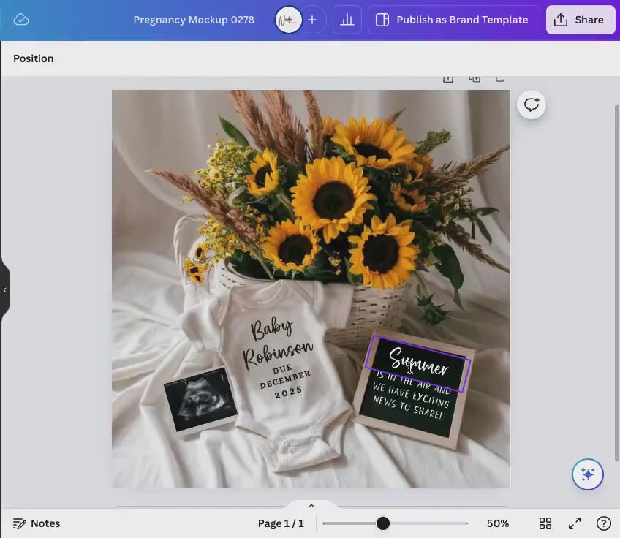This screenshot has height=538, width=620.
Task: Click the Pregnancy Mockup 0278 title
Action: pyautogui.click(x=194, y=20)
